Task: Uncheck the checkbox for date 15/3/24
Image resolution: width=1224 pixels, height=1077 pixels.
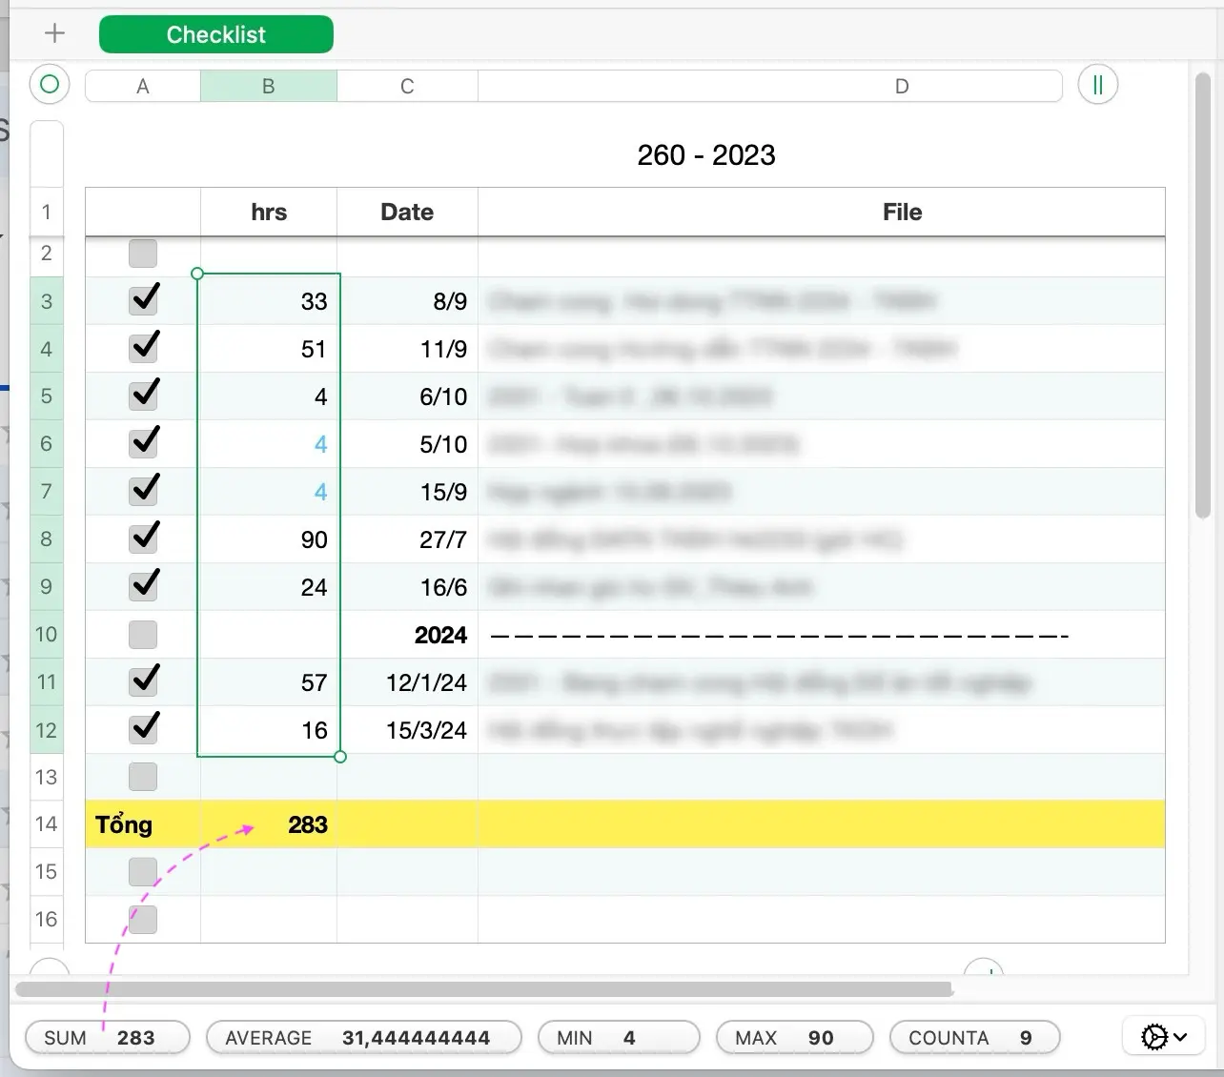Action: (x=144, y=728)
